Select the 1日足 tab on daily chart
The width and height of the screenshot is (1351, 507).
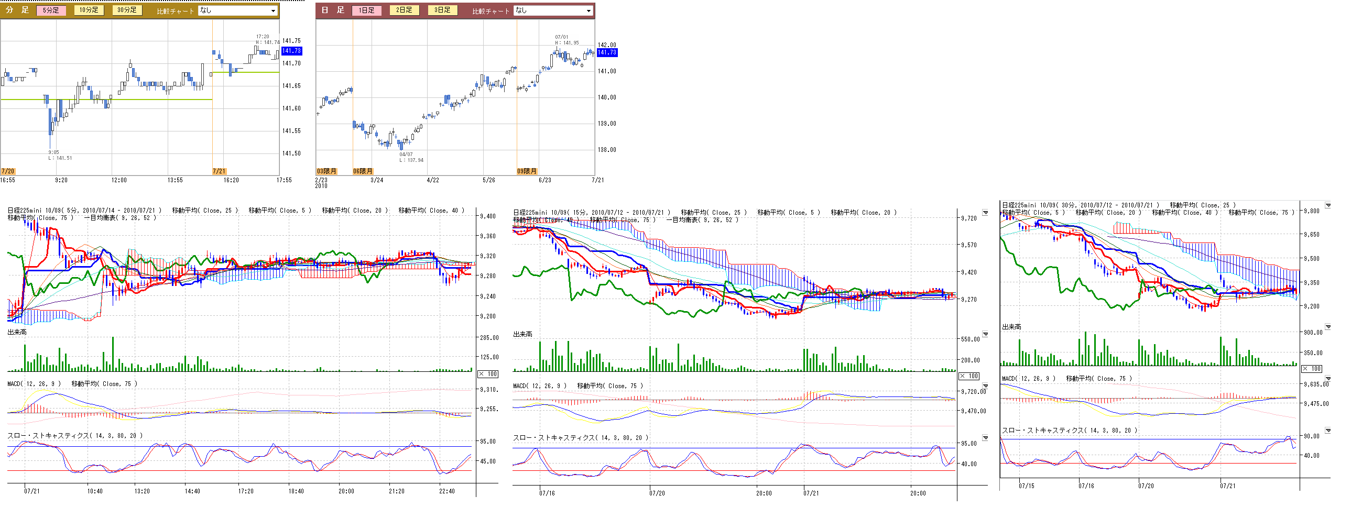[x=366, y=10]
